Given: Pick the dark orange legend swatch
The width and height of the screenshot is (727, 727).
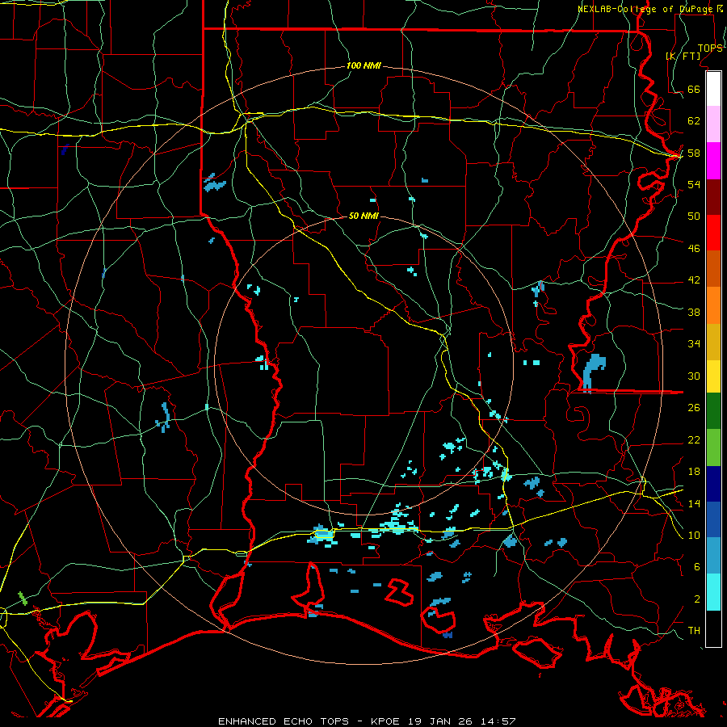Looking at the screenshot, I should click(713, 268).
